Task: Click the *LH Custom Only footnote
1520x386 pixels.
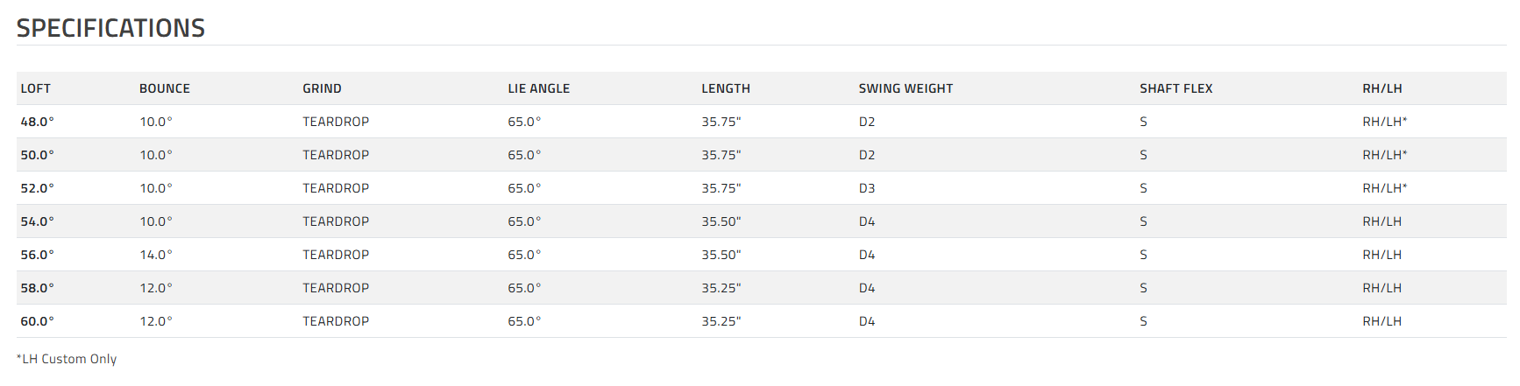Action: click(67, 359)
